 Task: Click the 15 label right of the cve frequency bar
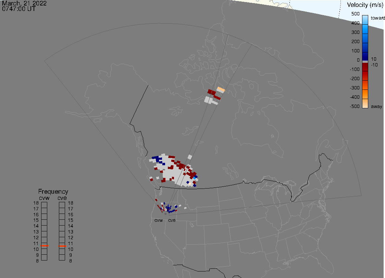pos(71,220)
